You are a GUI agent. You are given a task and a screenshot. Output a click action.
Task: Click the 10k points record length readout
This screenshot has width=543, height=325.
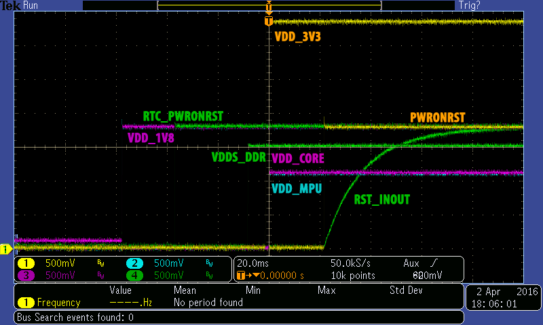pyautogui.click(x=353, y=276)
